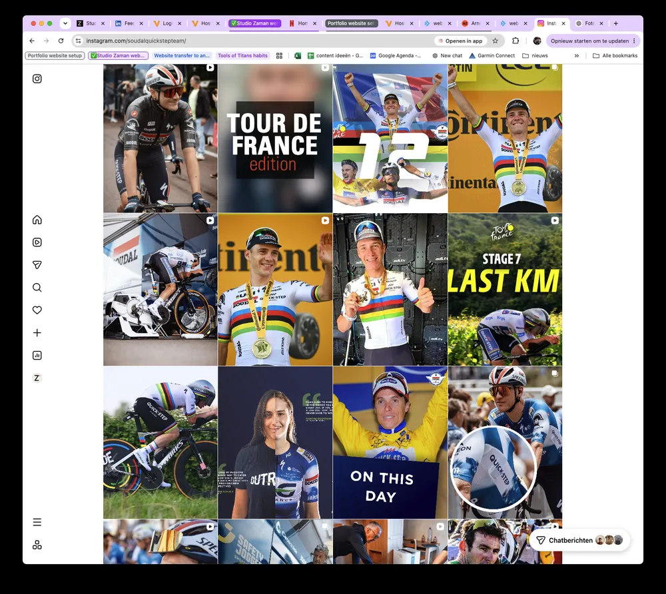Open rider smiling on black kit post
Image resolution: width=666 pixels, height=594 pixels.
click(160, 138)
